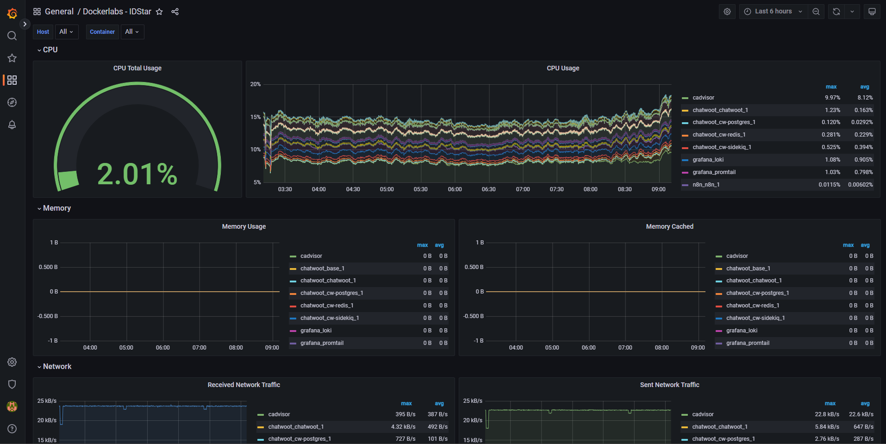886x444 pixels.
Task: Select chatwoot_cw-sidekiq_1 in Memory Cached legend
Action: (x=755, y=318)
